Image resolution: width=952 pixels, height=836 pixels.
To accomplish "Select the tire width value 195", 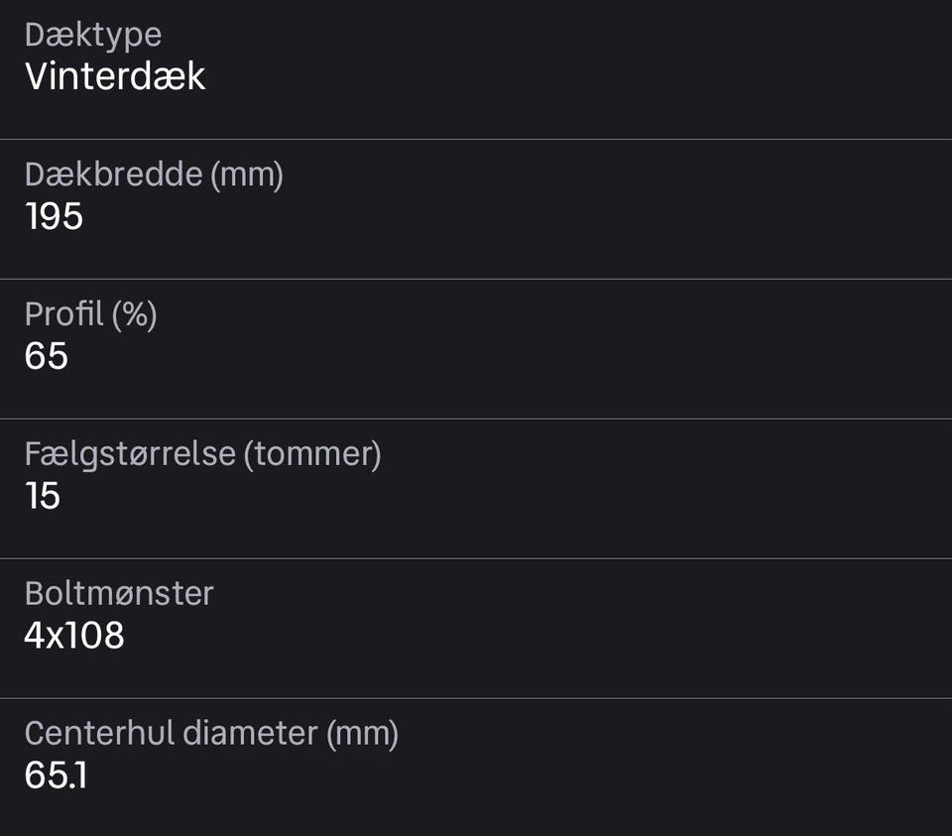I will pos(54,216).
